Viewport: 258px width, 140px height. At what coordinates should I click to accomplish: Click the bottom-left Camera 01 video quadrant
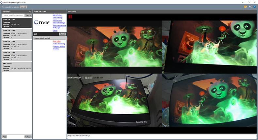(x=115, y=100)
